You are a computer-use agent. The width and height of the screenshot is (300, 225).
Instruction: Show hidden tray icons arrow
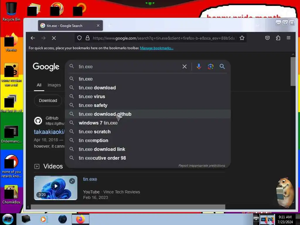pos(256,219)
